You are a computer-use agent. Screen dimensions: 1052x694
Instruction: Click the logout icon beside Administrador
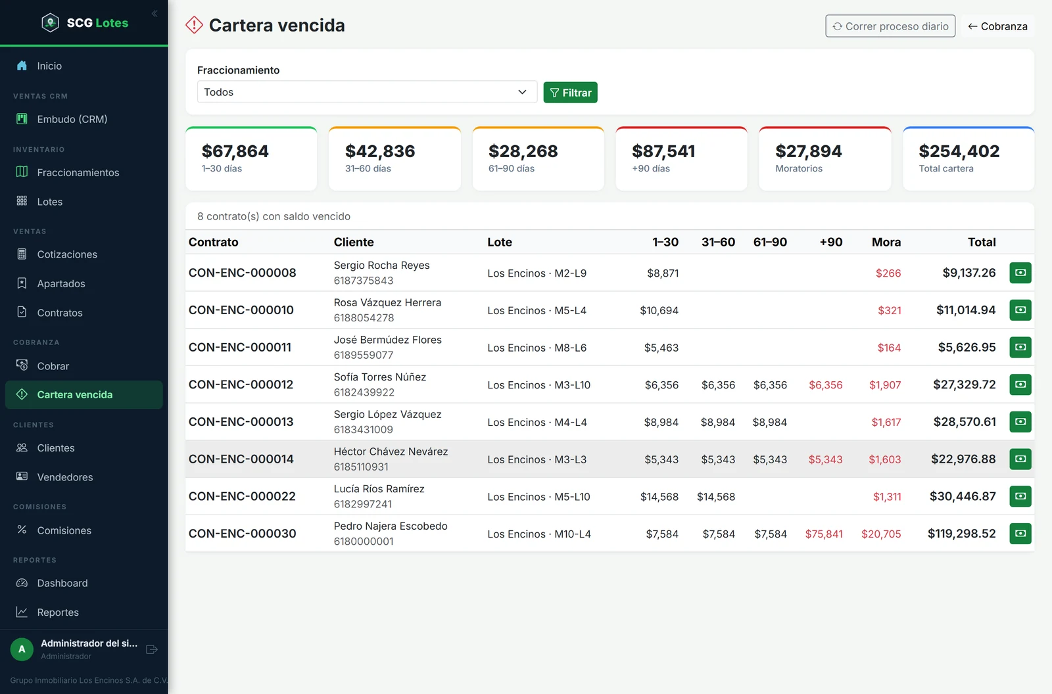(152, 649)
